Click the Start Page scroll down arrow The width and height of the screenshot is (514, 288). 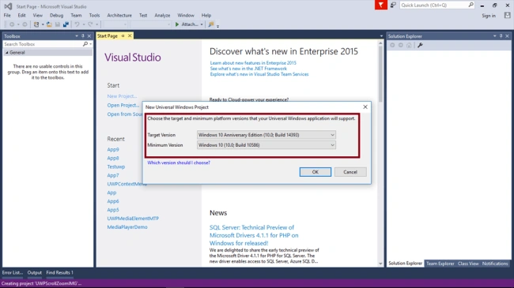pyautogui.click(x=380, y=264)
